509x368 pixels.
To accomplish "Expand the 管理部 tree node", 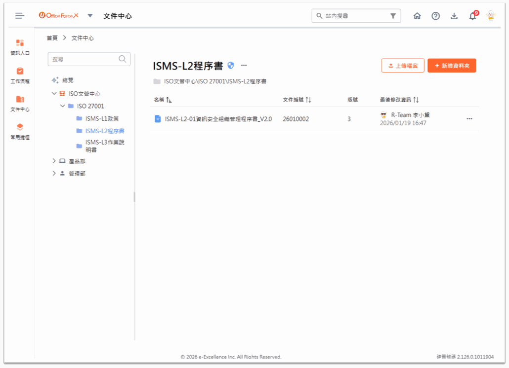I will [x=54, y=174].
